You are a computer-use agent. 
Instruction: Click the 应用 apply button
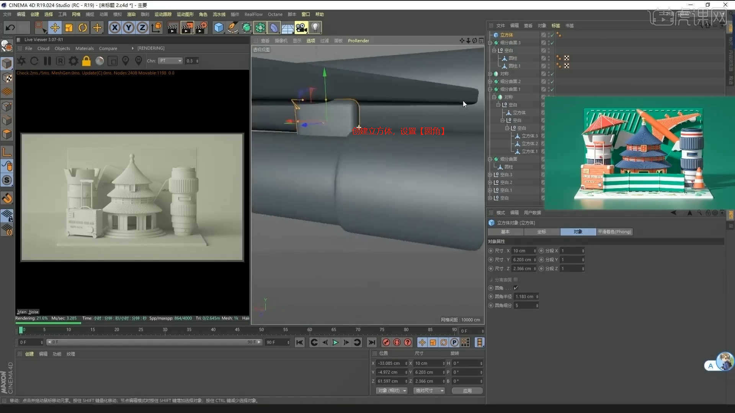467,390
